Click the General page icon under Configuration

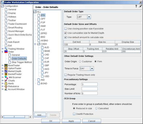point(6,10)
